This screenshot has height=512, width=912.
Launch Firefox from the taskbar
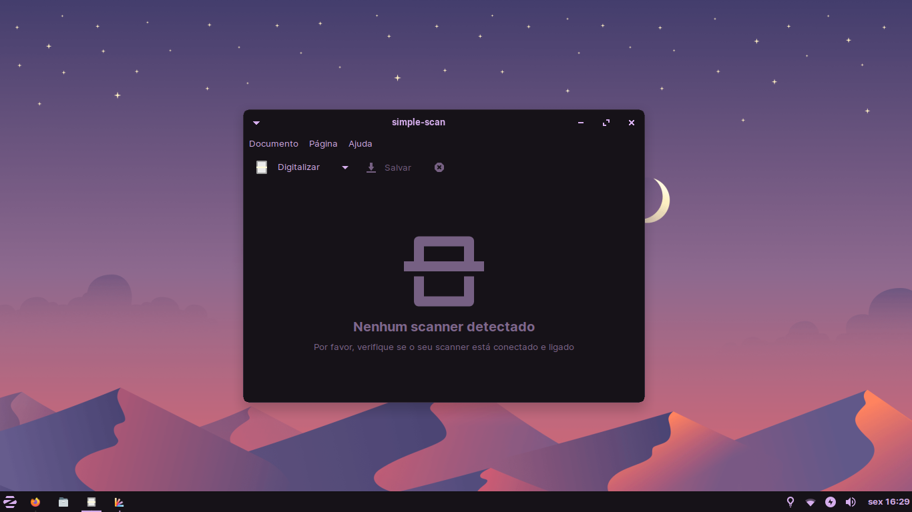click(x=35, y=502)
